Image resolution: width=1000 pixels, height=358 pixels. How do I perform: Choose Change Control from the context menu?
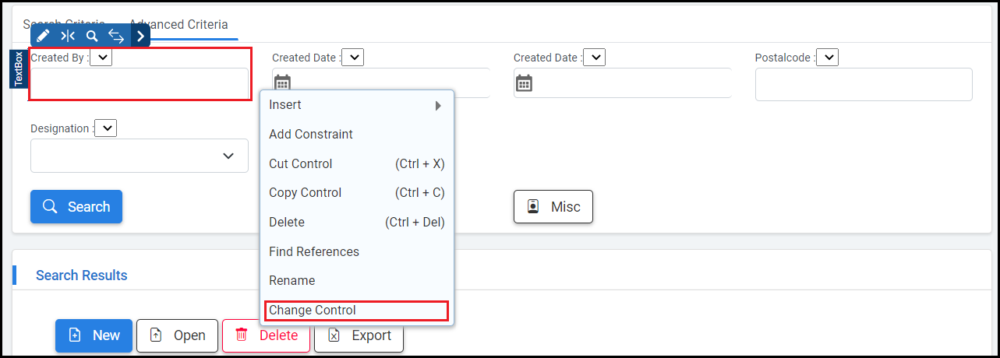[356, 311]
